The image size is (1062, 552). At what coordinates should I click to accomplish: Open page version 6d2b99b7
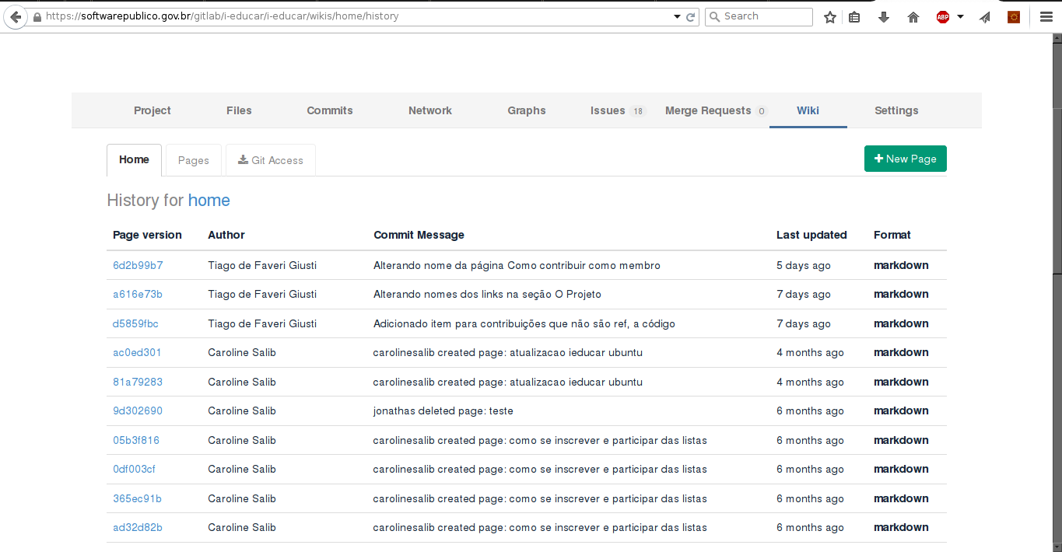click(x=138, y=265)
